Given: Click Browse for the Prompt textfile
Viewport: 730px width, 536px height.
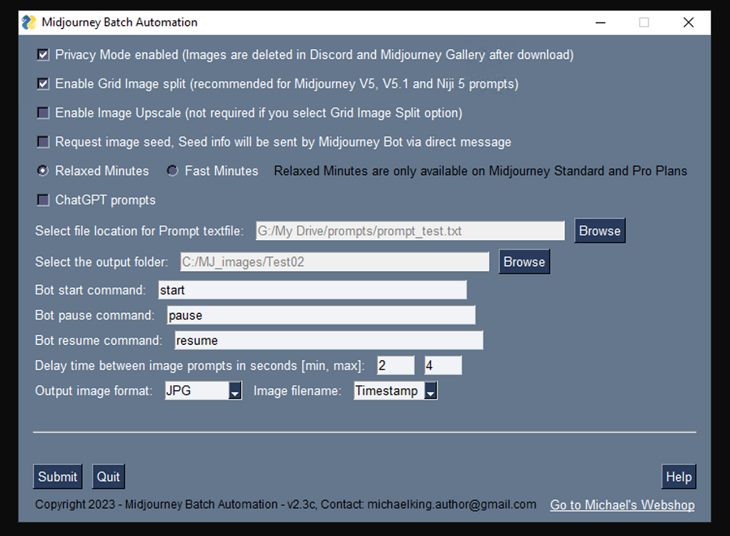Looking at the screenshot, I should (599, 231).
